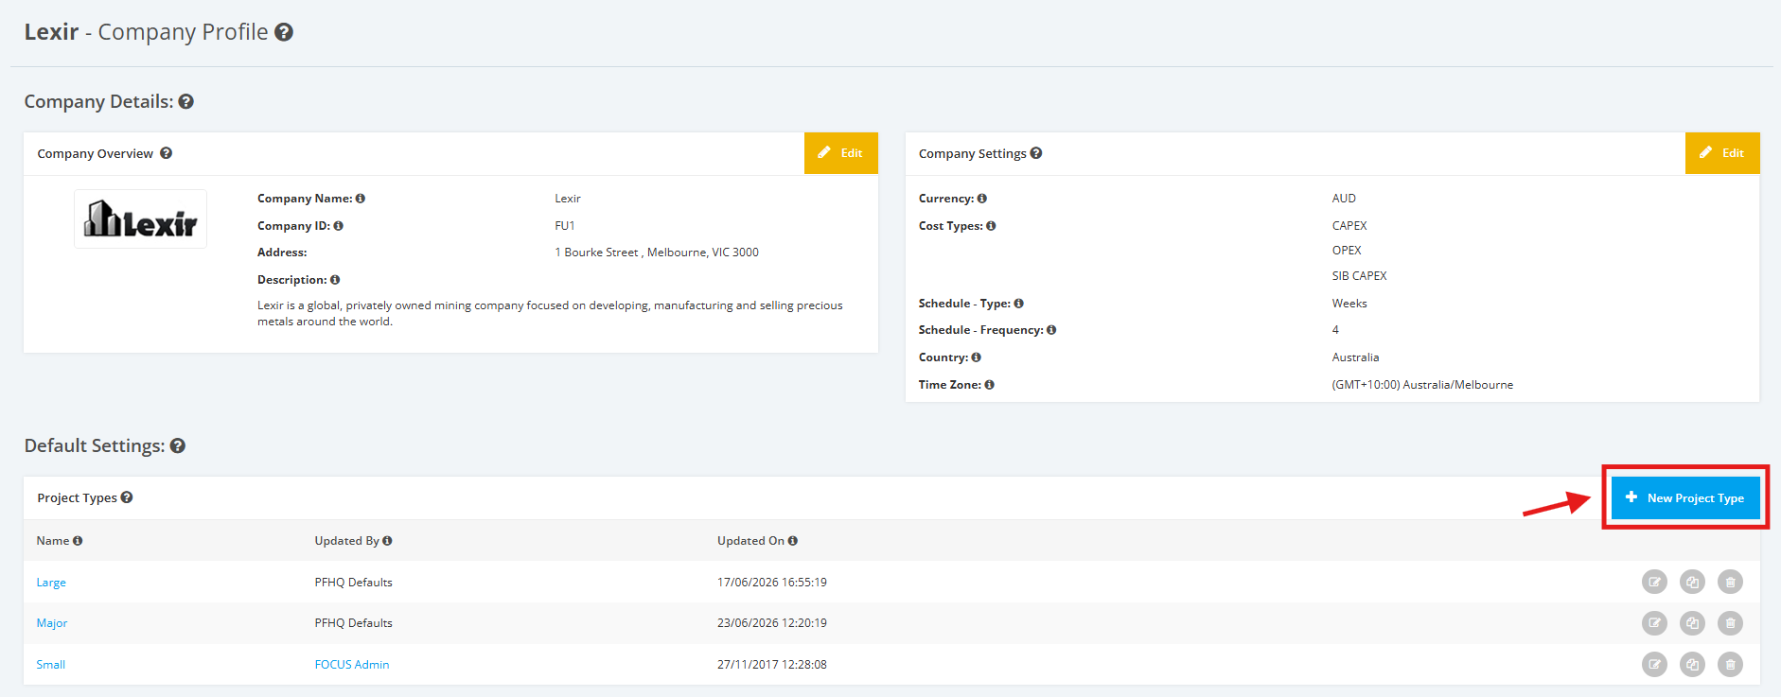Image resolution: width=1781 pixels, height=697 pixels.
Task: Show help for Default Settings heading
Action: (178, 445)
